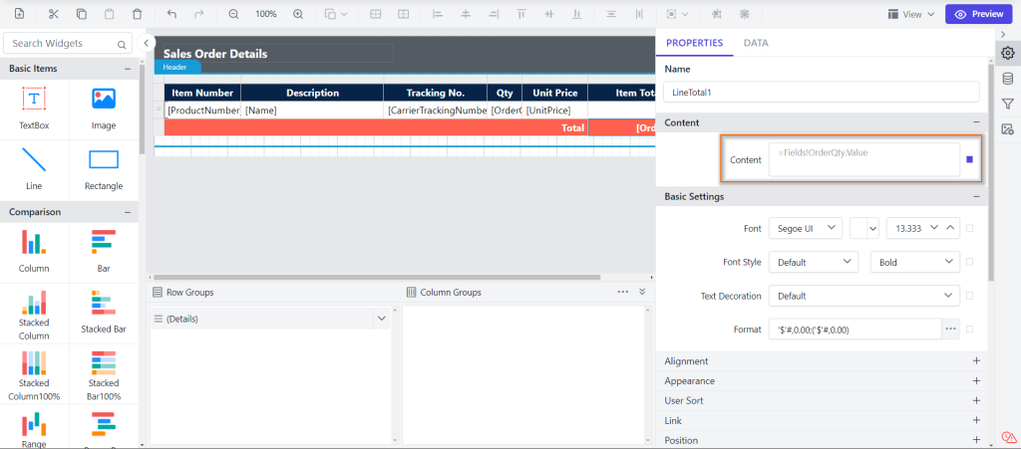Redo the last action
The height and width of the screenshot is (449, 1021).
(199, 14)
